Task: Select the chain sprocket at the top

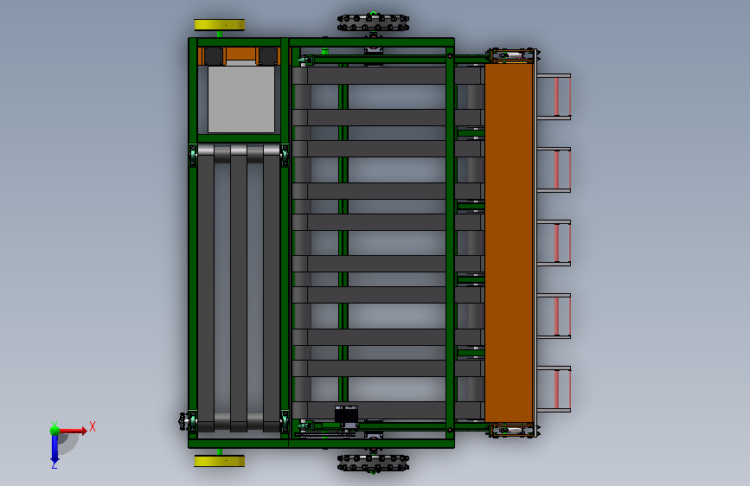Action: coord(373,22)
